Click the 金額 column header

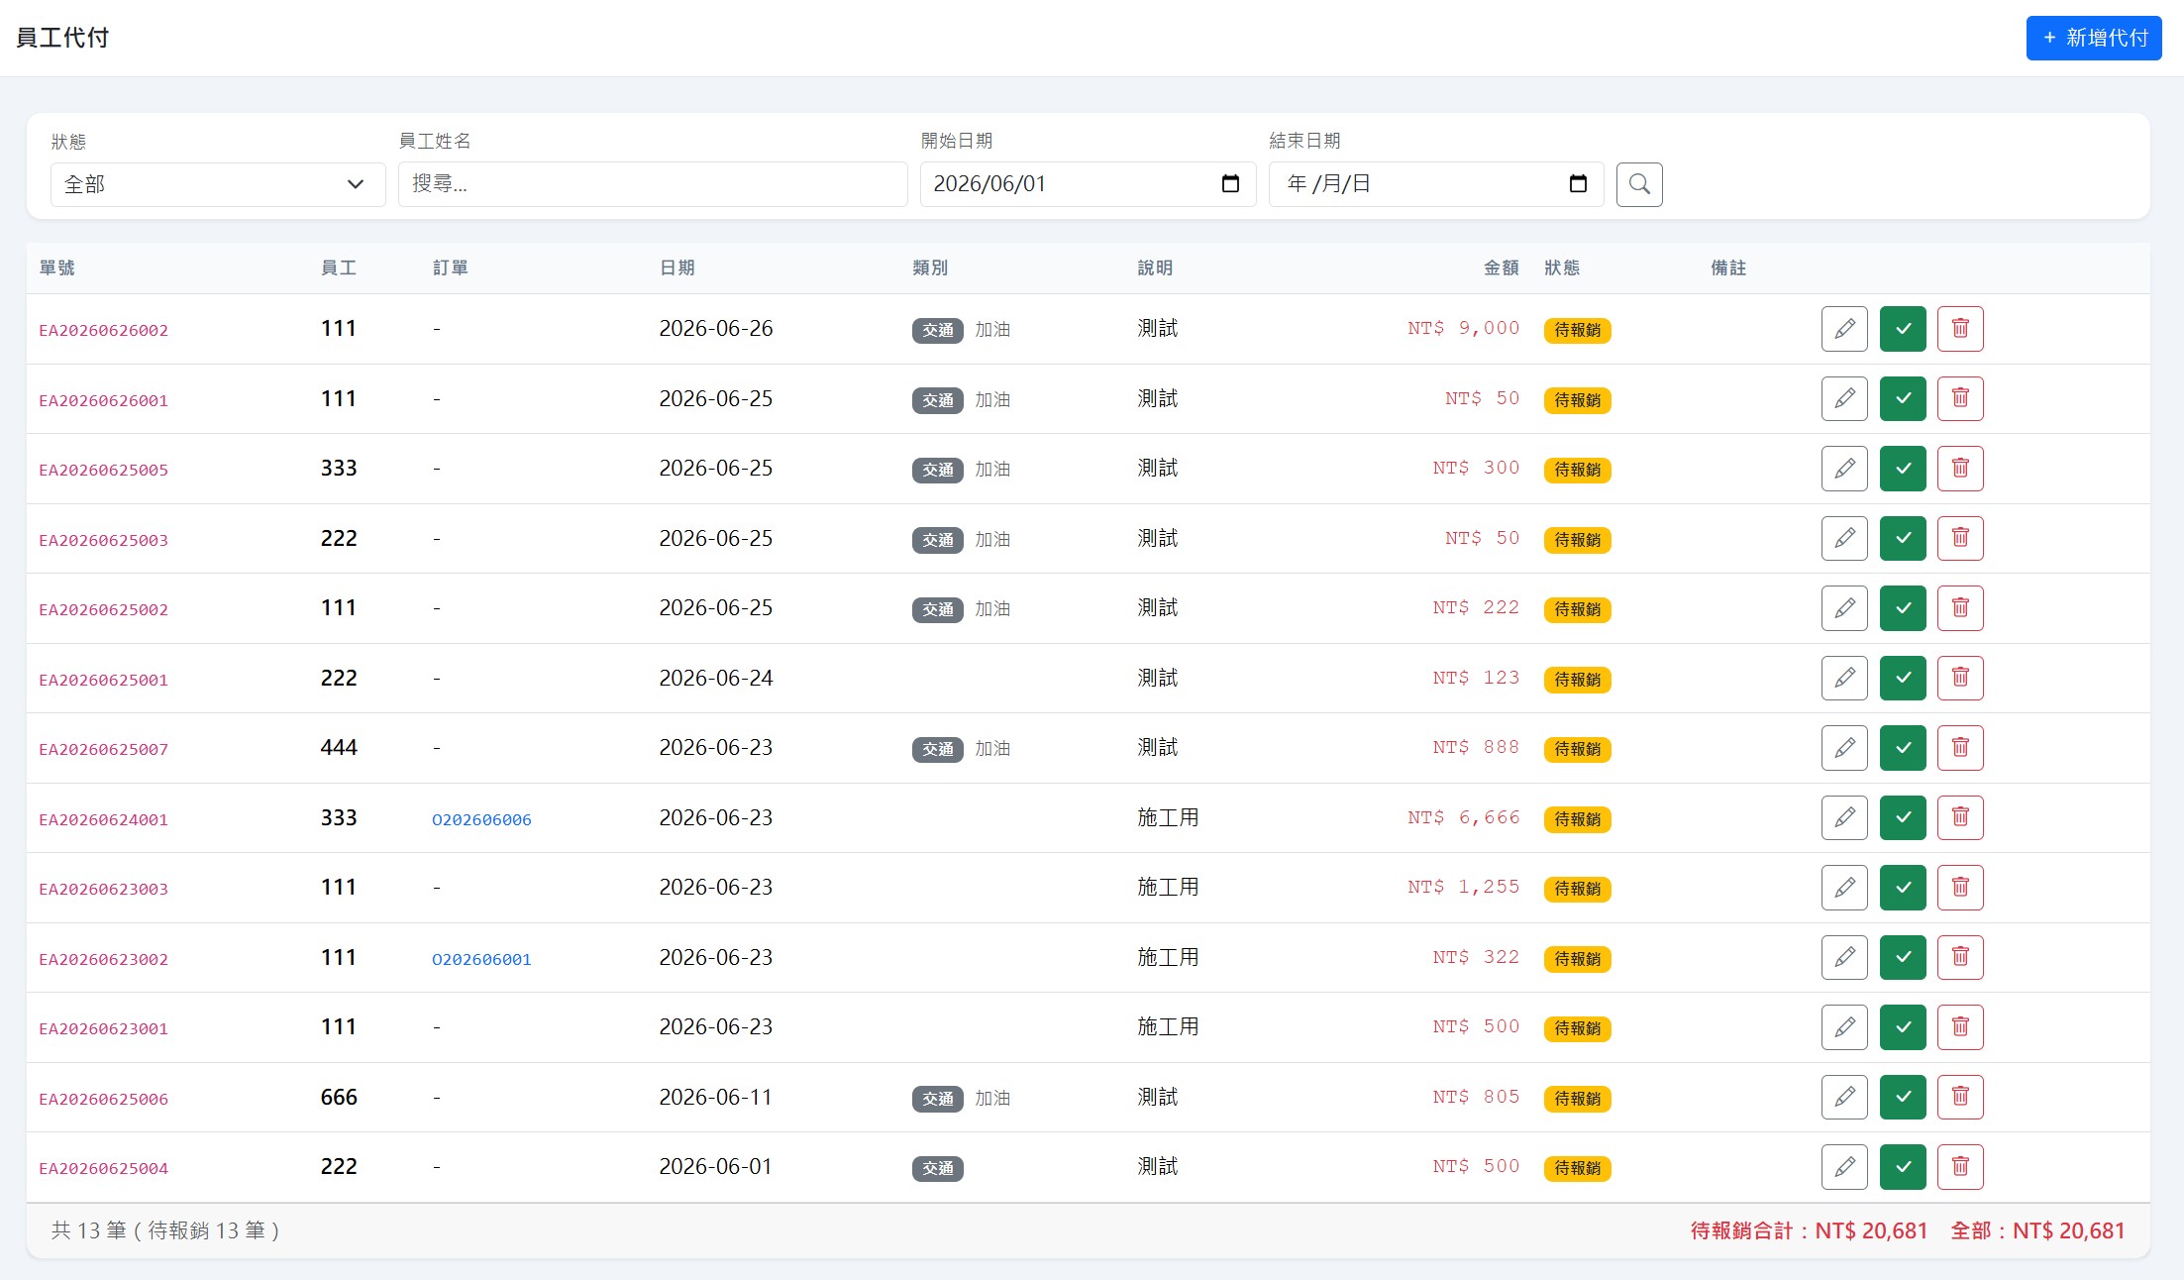[x=1501, y=267]
